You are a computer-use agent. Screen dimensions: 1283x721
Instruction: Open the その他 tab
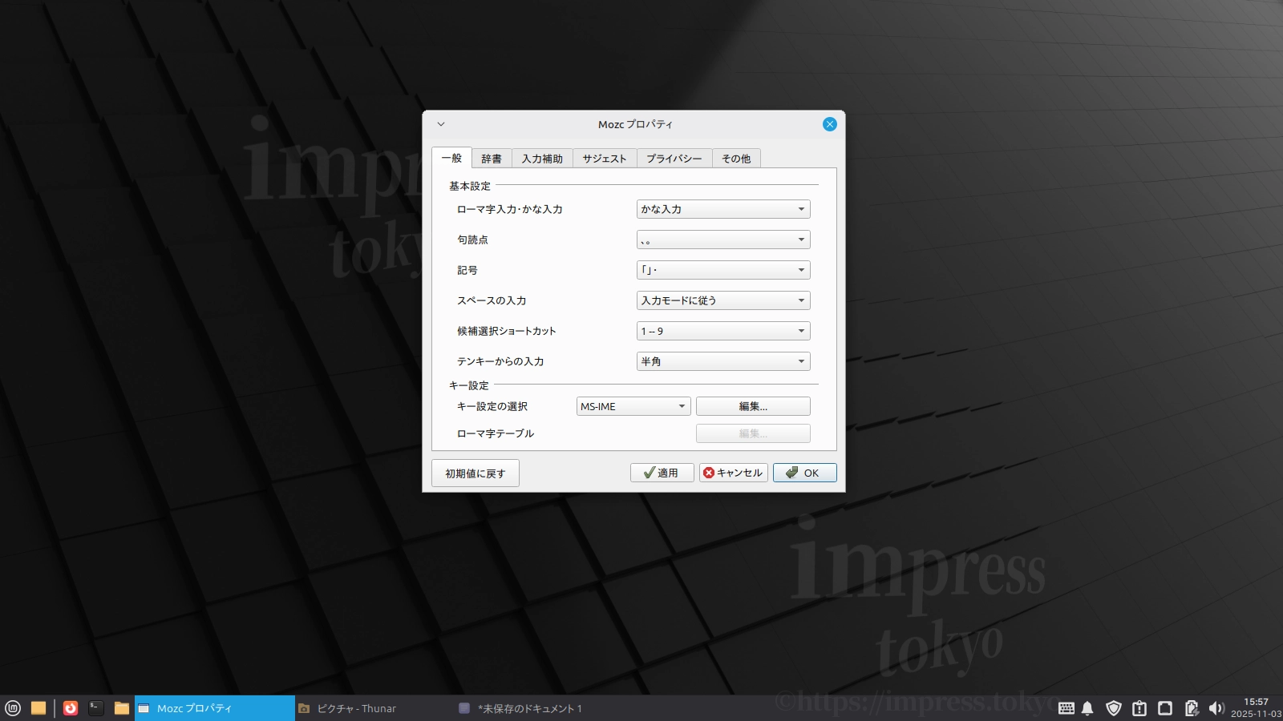pyautogui.click(x=736, y=159)
